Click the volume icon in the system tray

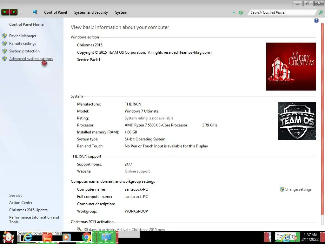294,237
